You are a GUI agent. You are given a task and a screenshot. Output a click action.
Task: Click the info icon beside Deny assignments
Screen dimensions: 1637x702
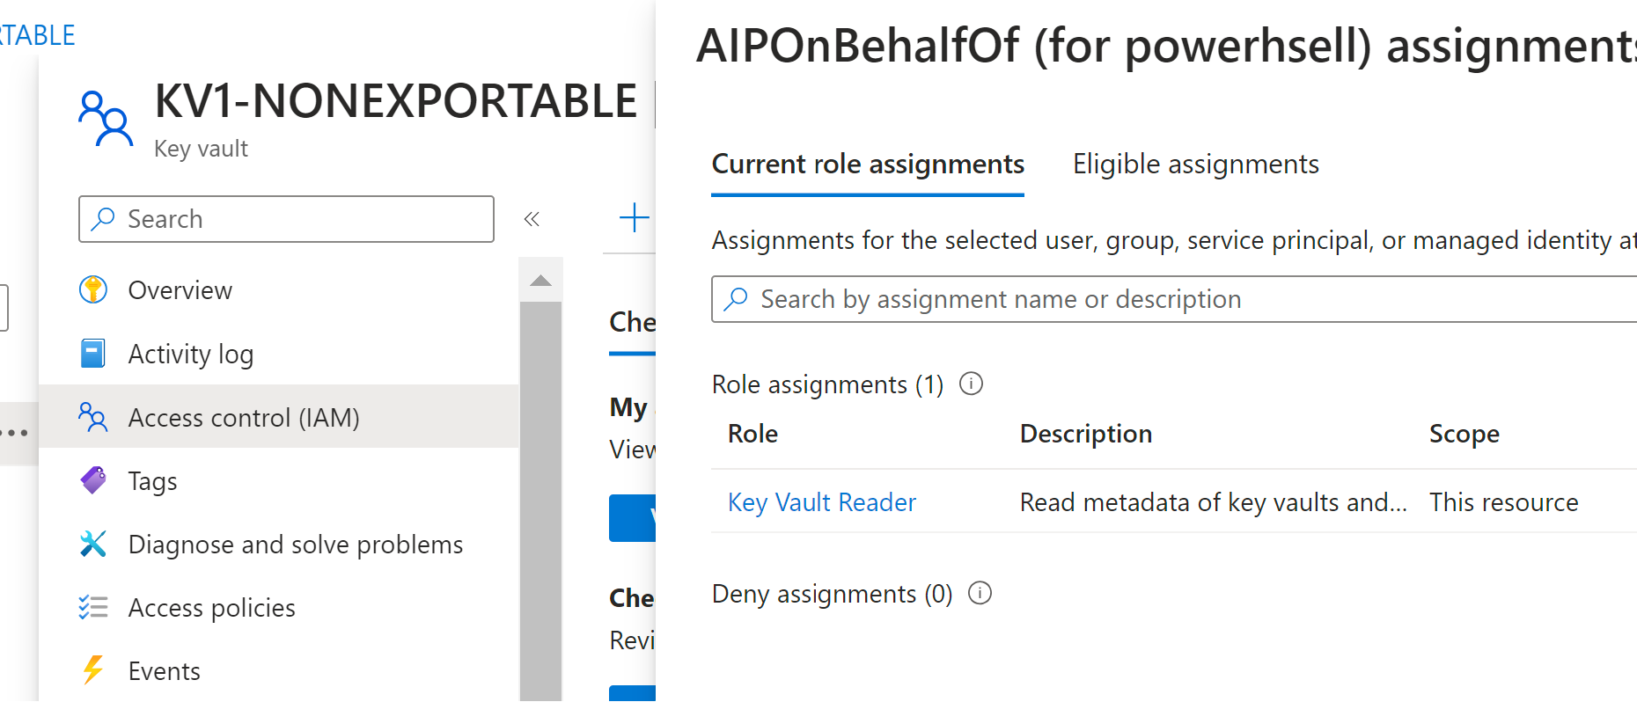point(980,593)
